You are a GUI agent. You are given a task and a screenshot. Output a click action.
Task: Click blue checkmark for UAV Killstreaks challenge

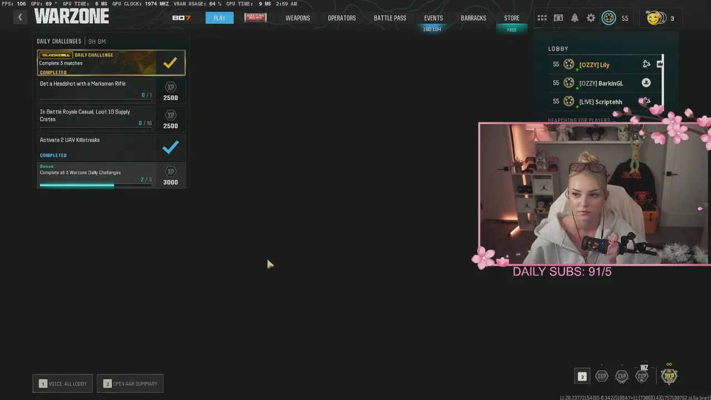pyautogui.click(x=171, y=147)
